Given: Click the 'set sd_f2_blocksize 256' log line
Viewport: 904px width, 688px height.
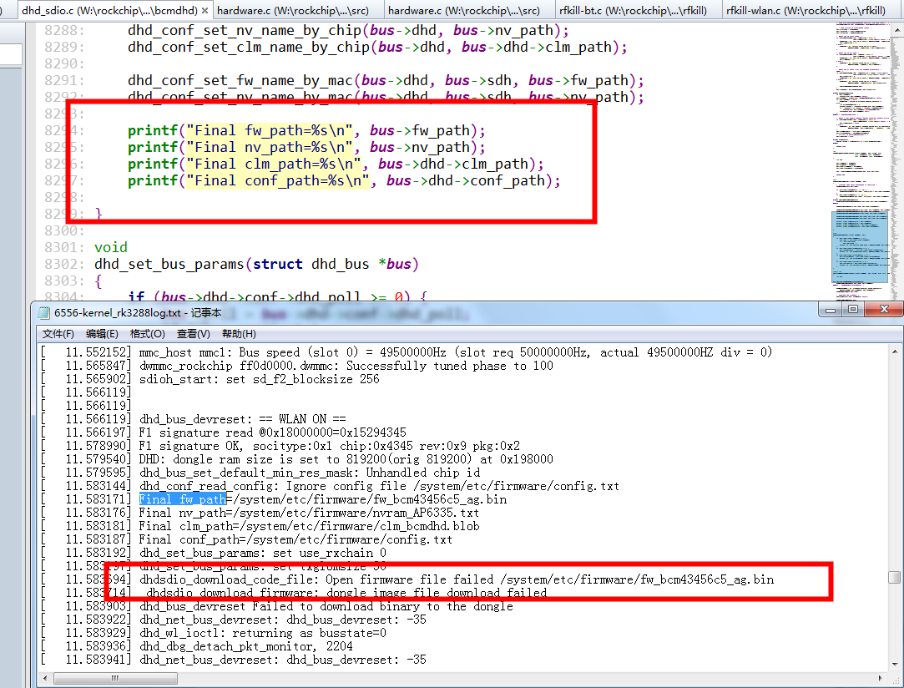Looking at the screenshot, I should 260,379.
